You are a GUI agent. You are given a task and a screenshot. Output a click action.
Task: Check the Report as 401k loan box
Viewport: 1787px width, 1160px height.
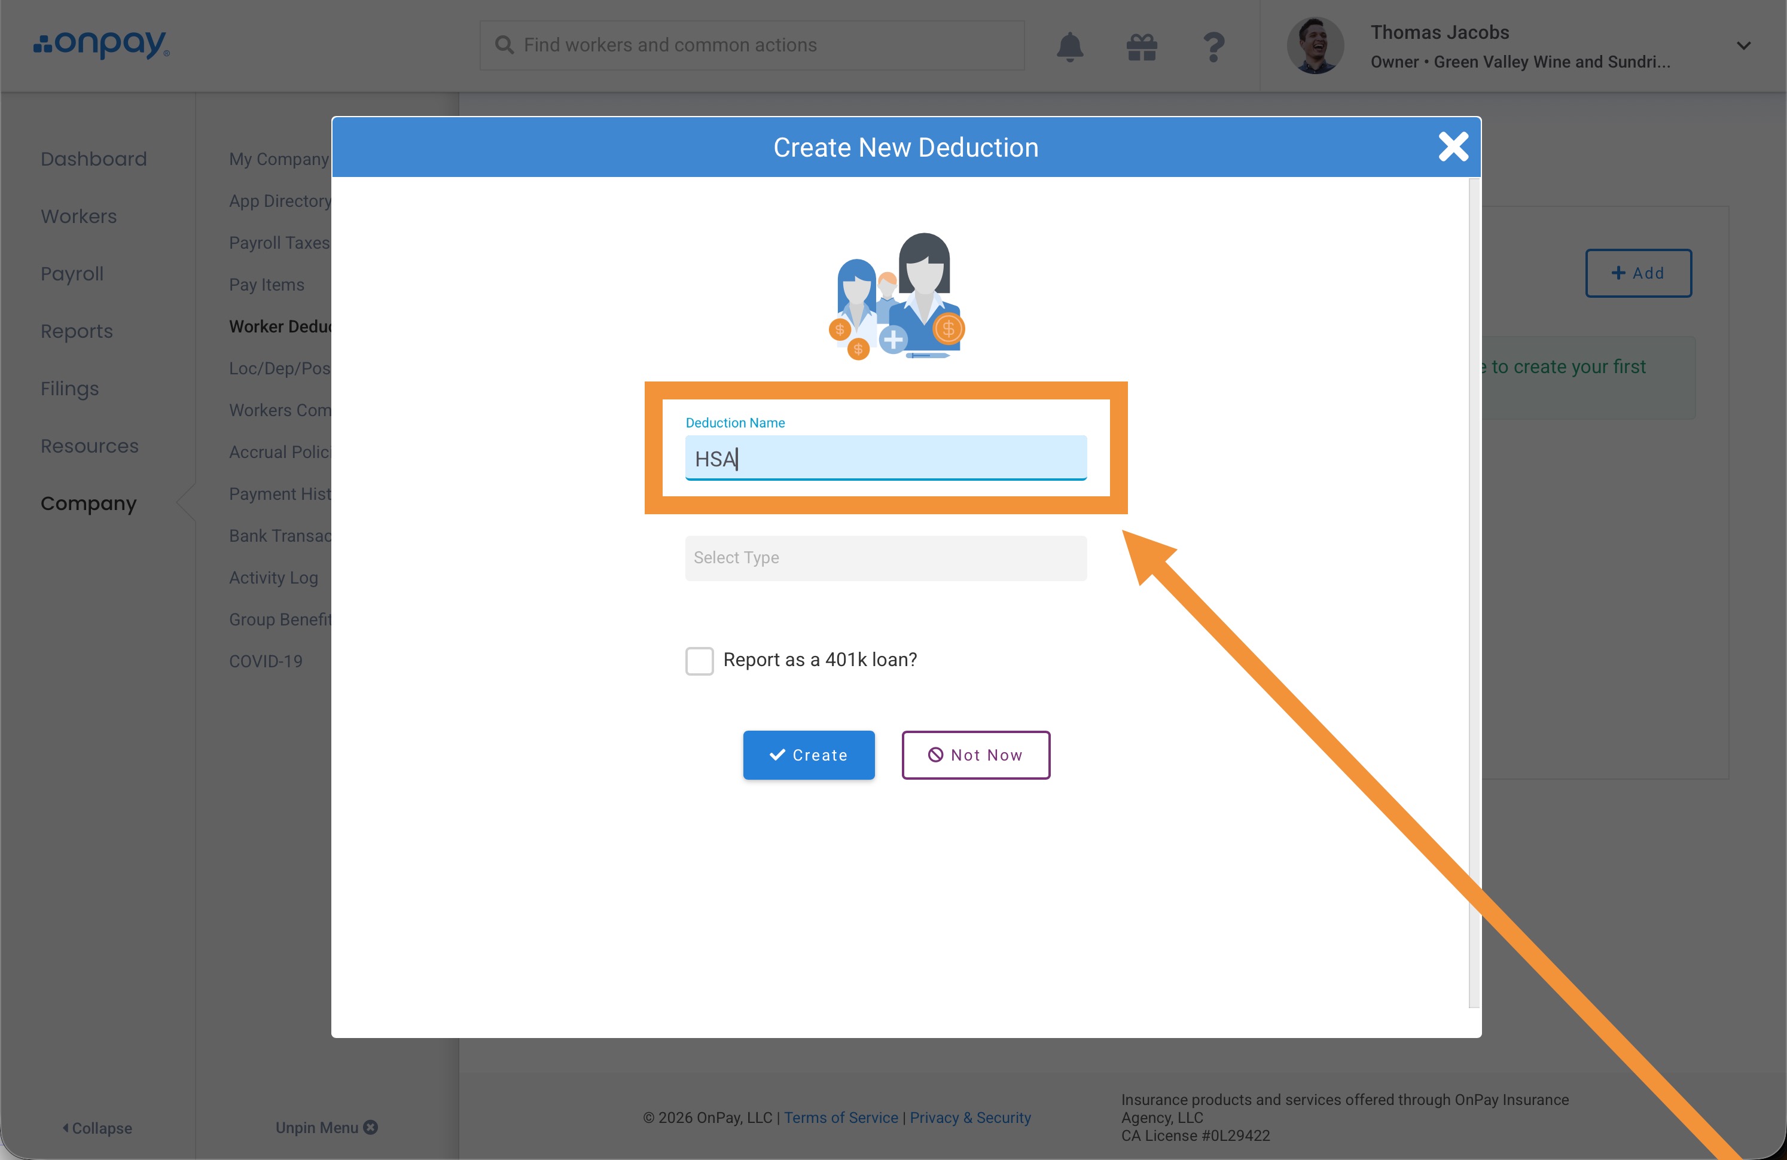point(699,661)
